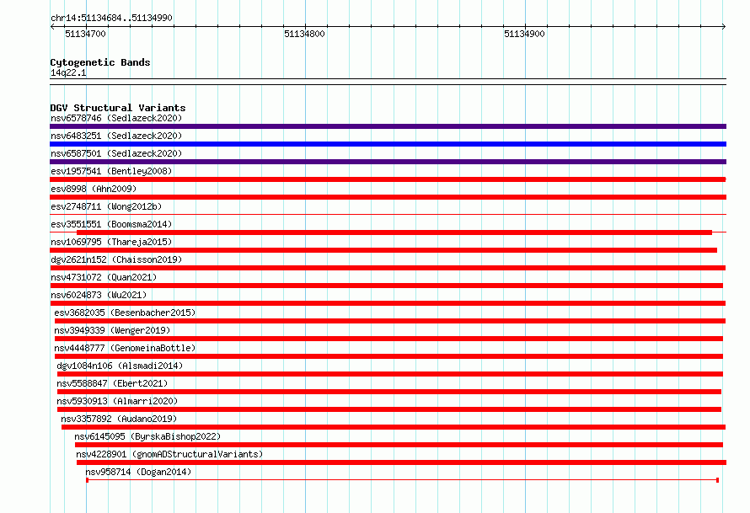Click the red bar under nsv4731072
This screenshot has width=750, height=513.
[386, 286]
